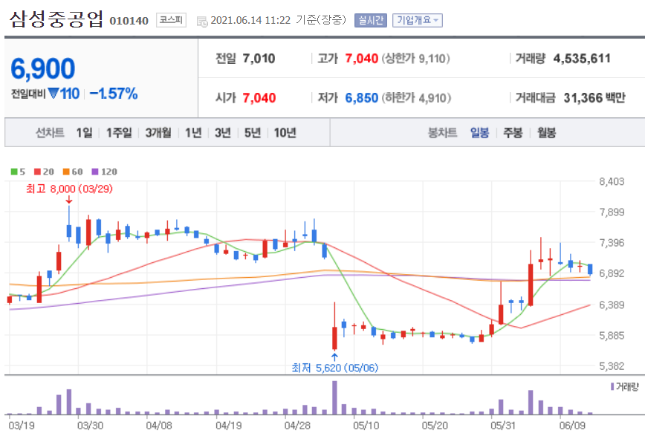Image resolution: width=645 pixels, height=439 pixels.
Task: Click the 고가 value 7,040
Action: 362,59
